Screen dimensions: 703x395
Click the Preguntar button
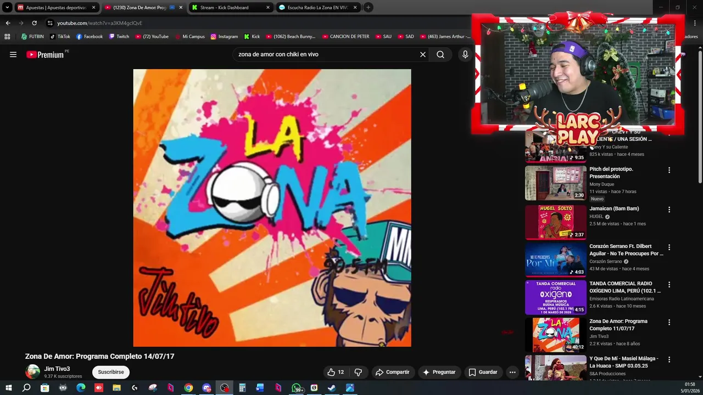coord(439,372)
